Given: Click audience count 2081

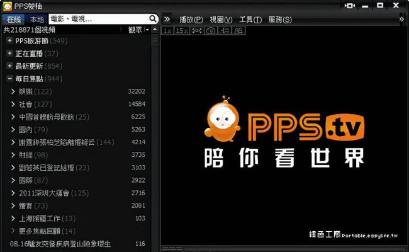Looking at the screenshot, I should (x=138, y=205).
